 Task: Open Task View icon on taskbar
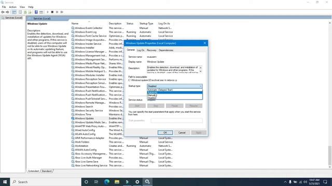coord(96,182)
